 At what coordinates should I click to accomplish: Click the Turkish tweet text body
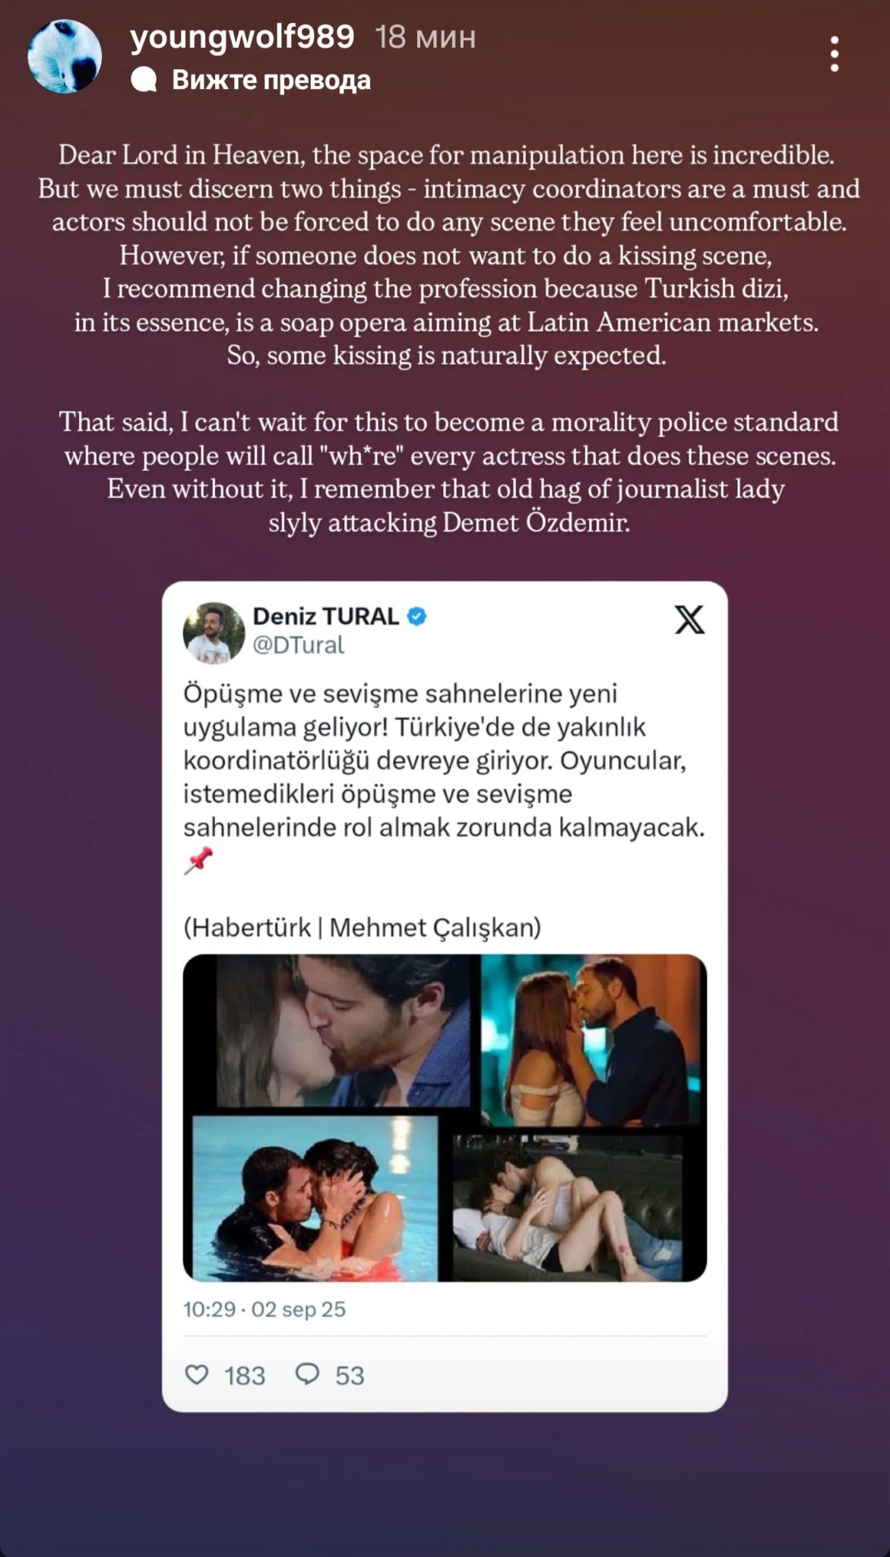pyautogui.click(x=444, y=760)
